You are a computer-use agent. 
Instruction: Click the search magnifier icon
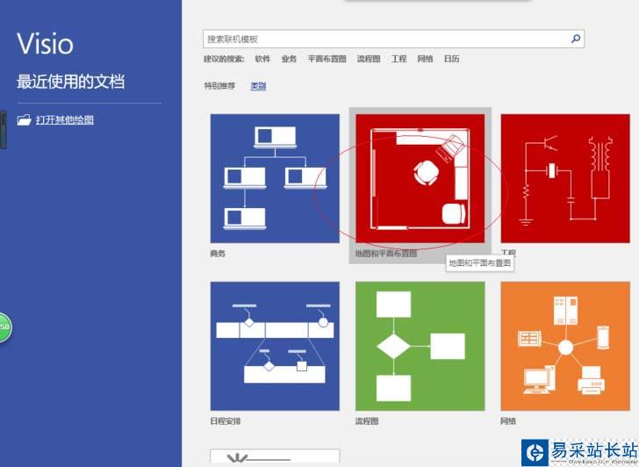576,39
